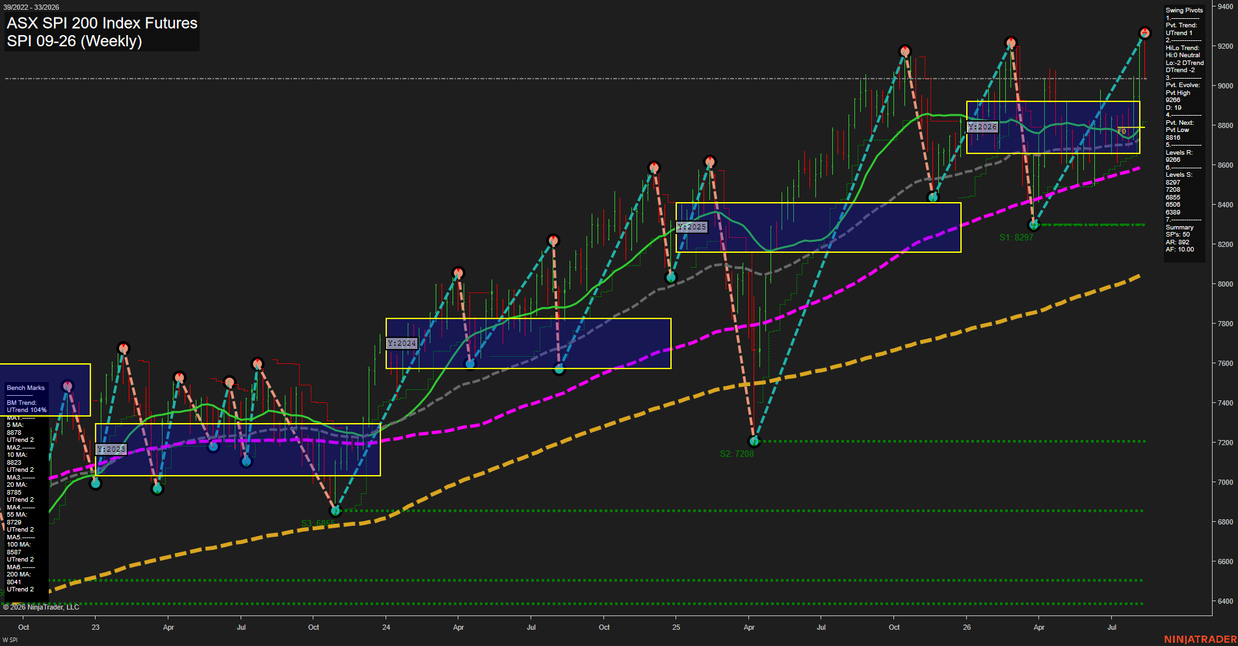1238x646 pixels.
Task: Click the Y:2025 yearly box label
Action: 691,227
